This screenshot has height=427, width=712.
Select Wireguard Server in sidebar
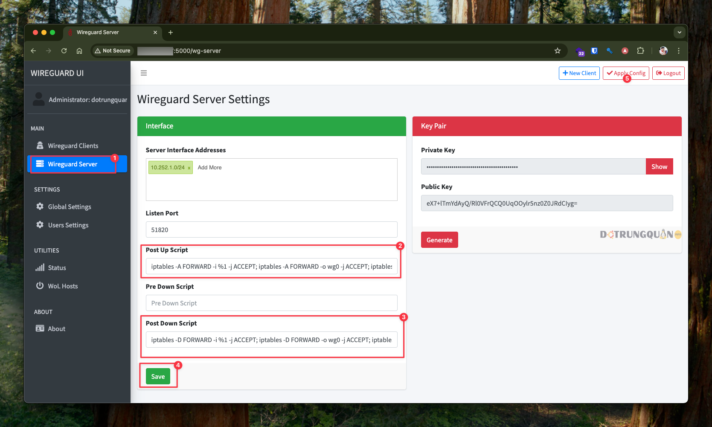[x=77, y=164]
